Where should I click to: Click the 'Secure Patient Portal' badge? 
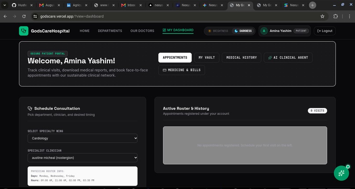[48, 54]
